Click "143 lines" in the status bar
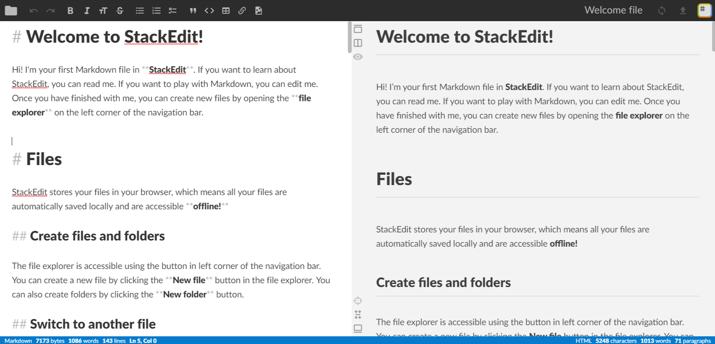715x344 pixels. click(114, 341)
